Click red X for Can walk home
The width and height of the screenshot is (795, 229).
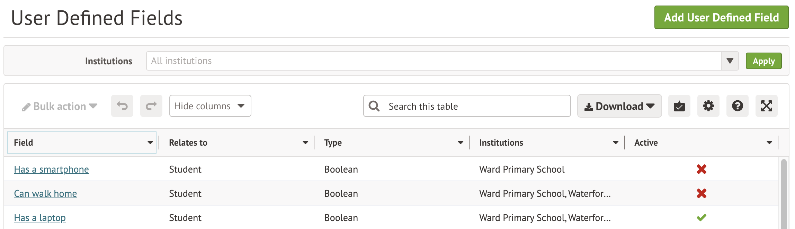[x=702, y=193]
